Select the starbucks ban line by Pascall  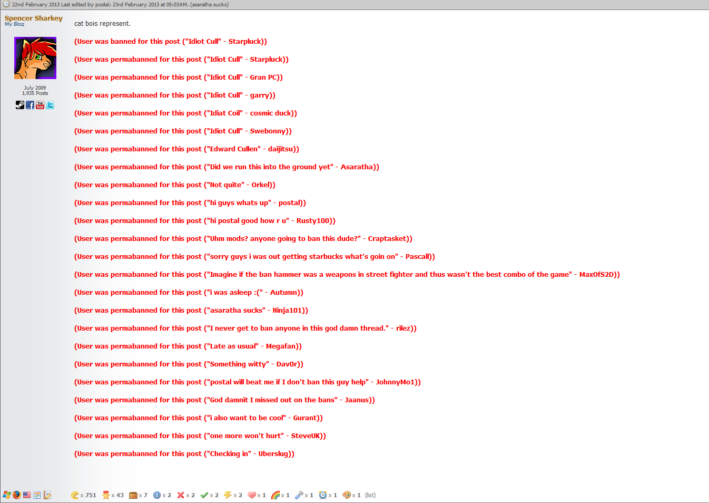(x=254, y=257)
